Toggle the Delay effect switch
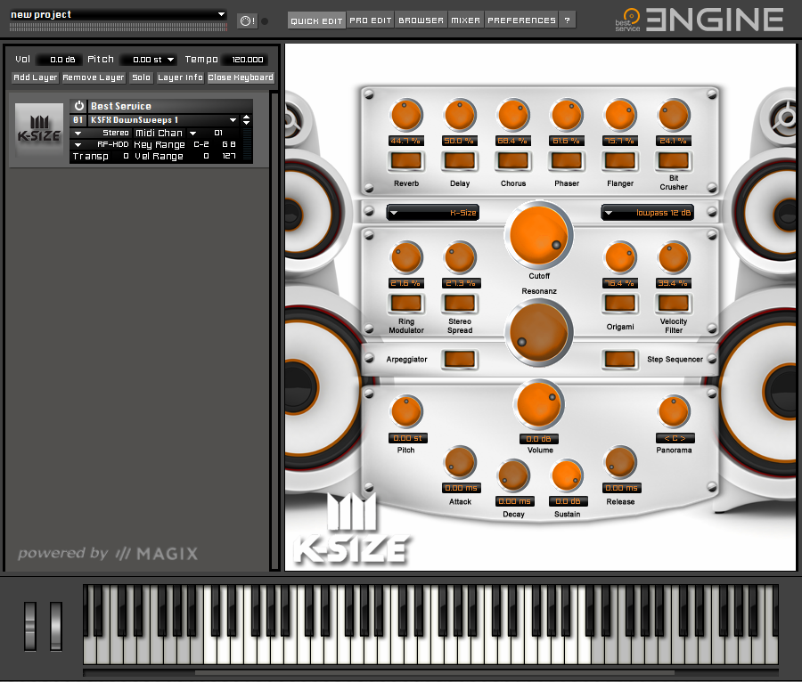 coord(460,161)
